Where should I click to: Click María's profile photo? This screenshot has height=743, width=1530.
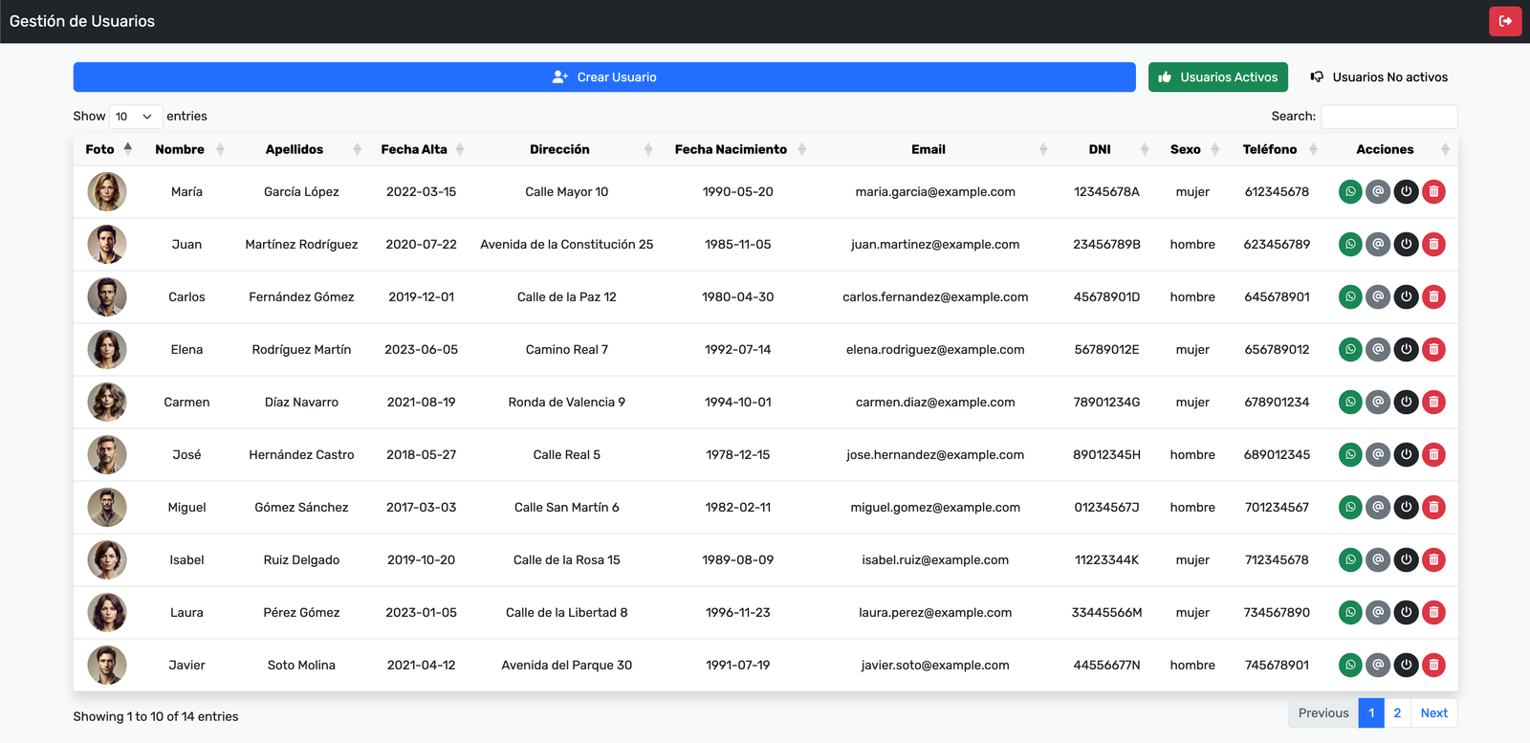[107, 191]
